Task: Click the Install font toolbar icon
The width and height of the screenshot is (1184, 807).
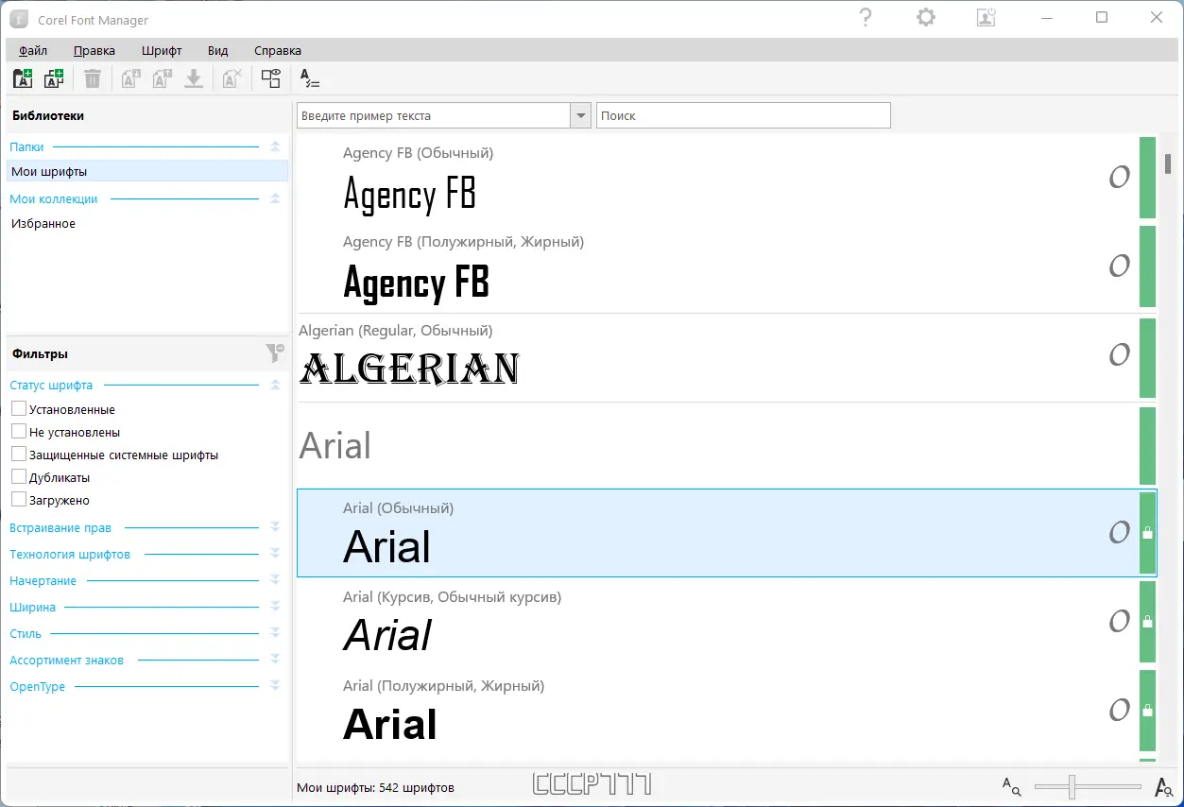Action: [x=131, y=78]
